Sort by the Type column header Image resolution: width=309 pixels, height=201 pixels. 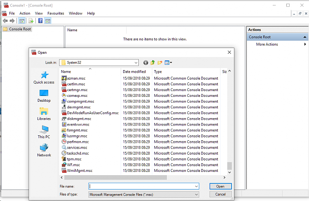(x=158, y=72)
